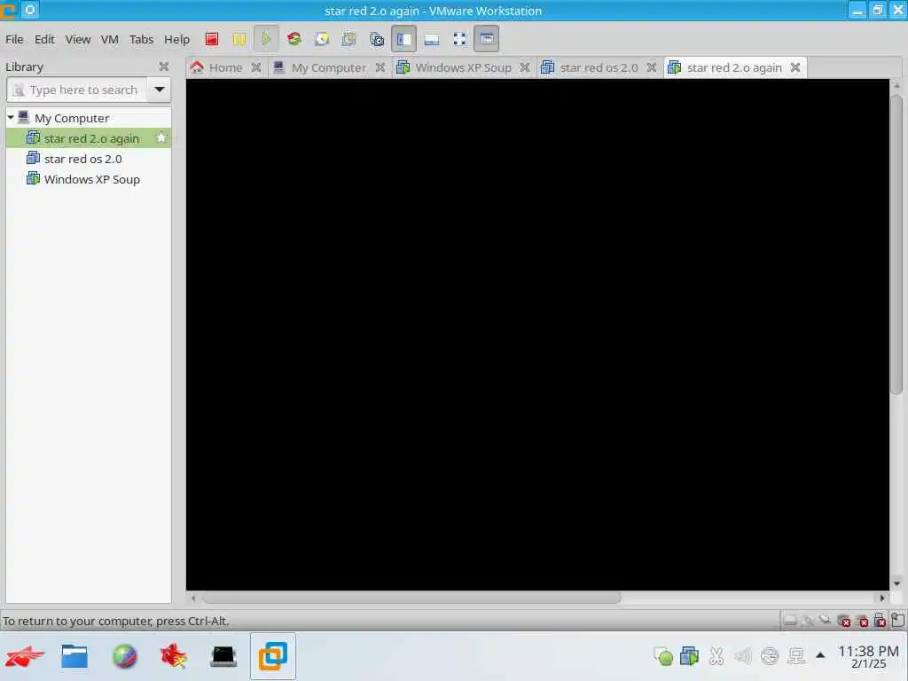Viewport: 908px width, 681px height.
Task: Click the USB device status icon with red X
Action: tap(881, 620)
